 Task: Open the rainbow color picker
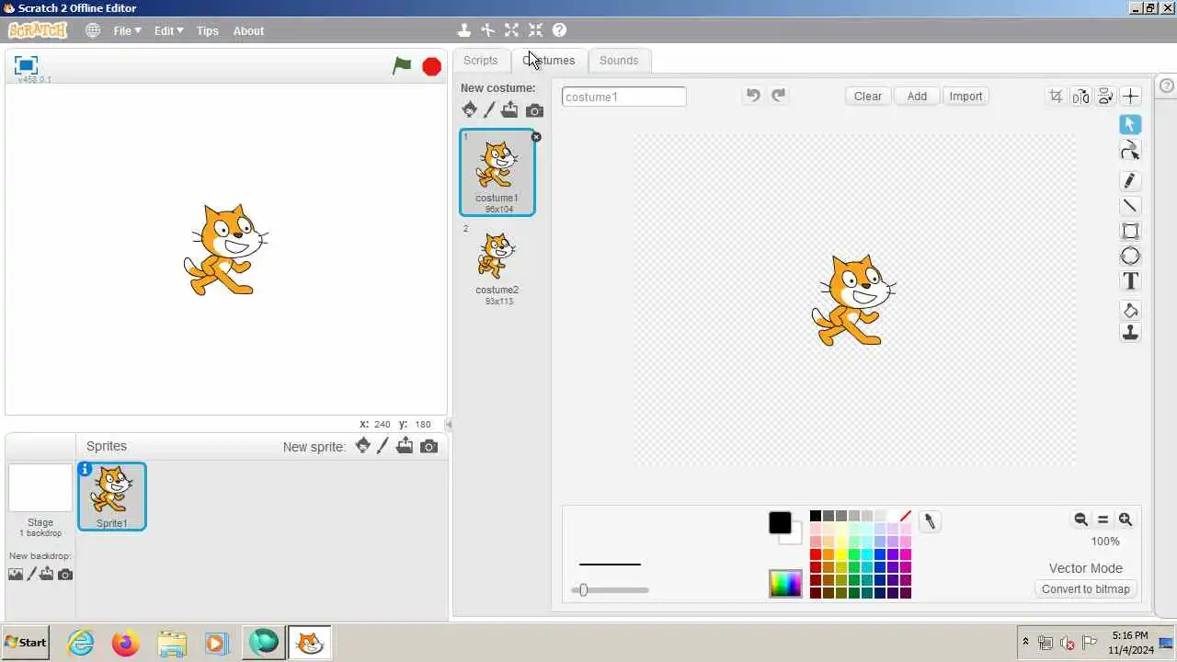tap(785, 584)
